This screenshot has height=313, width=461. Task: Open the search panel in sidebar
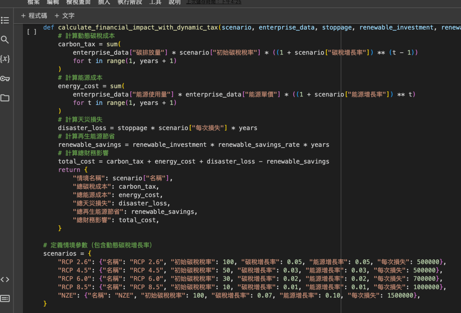click(5, 40)
